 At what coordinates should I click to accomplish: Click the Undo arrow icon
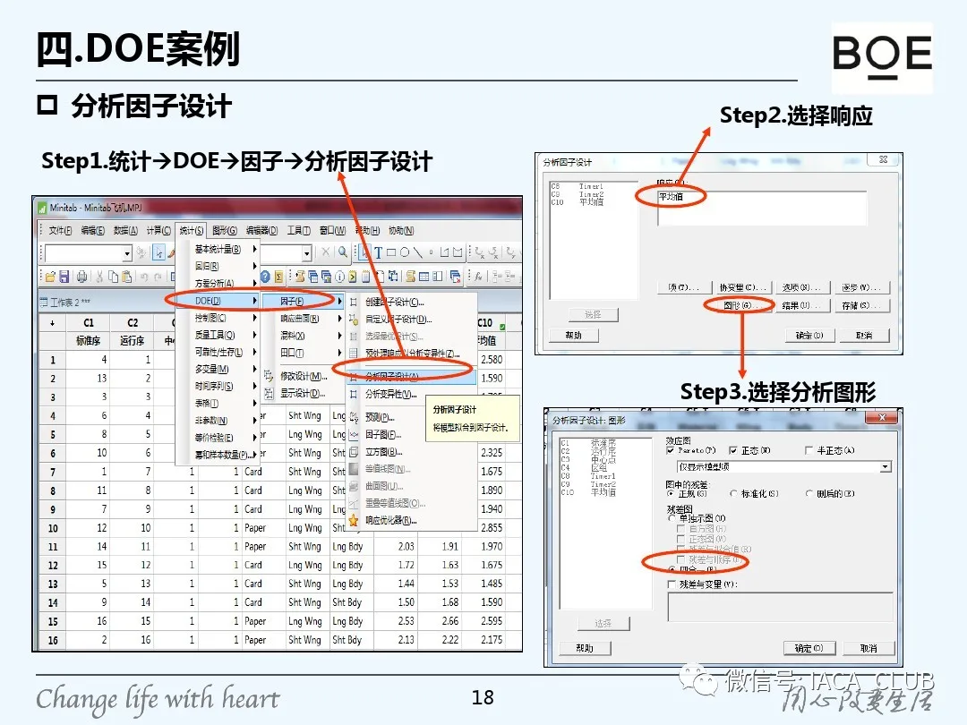pyautogui.click(x=143, y=277)
